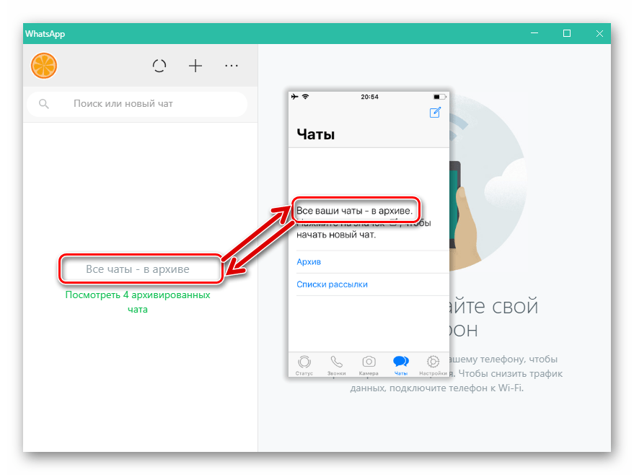Screen dimensions: 634x475
Task: Click the 'Все чаты - в архиве' text
Action: (138, 269)
